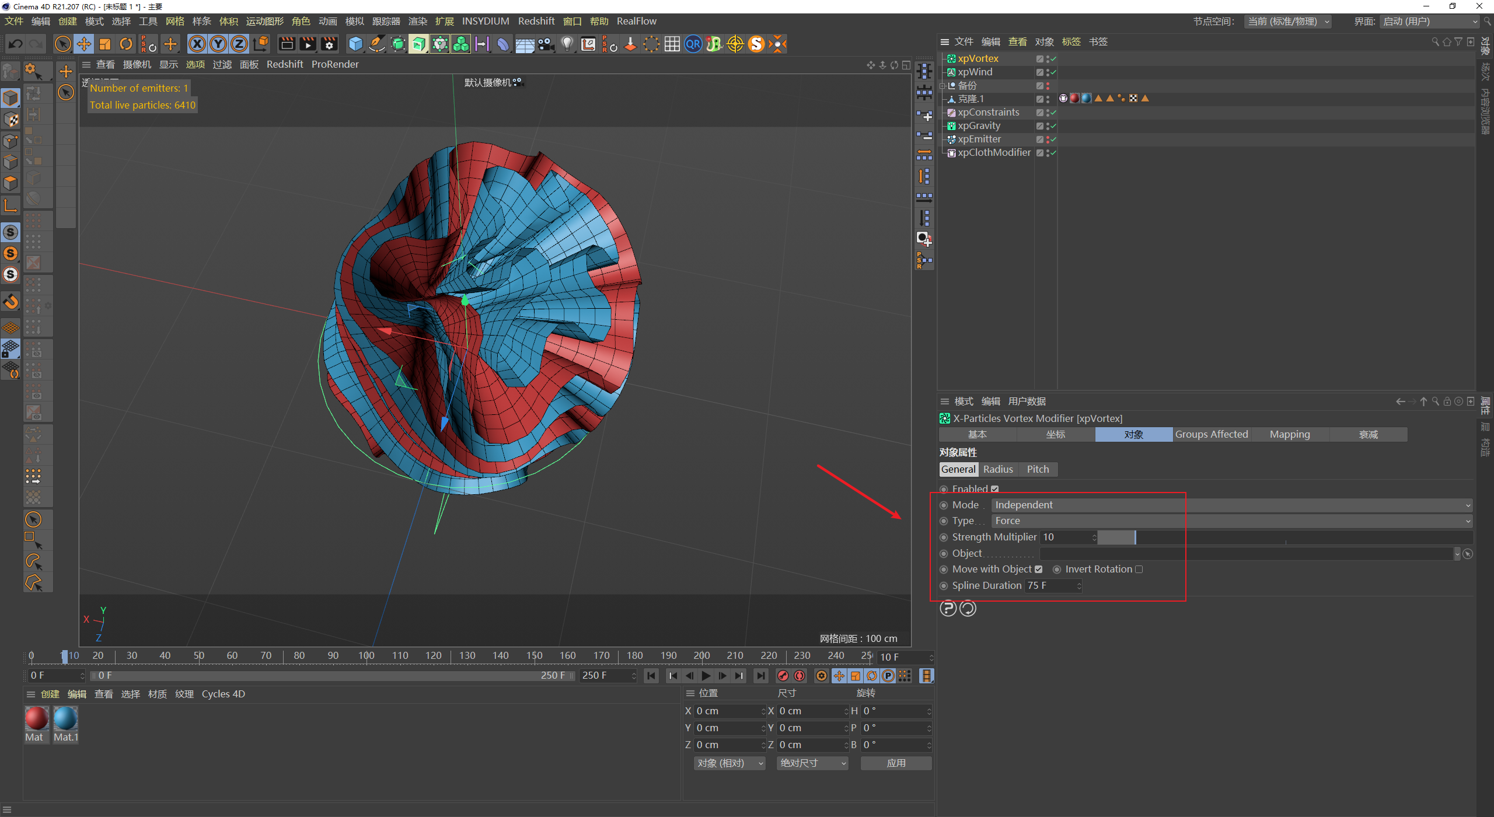Viewport: 1494px width, 817px height.
Task: Select the Move tool in toolbar
Action: click(83, 43)
